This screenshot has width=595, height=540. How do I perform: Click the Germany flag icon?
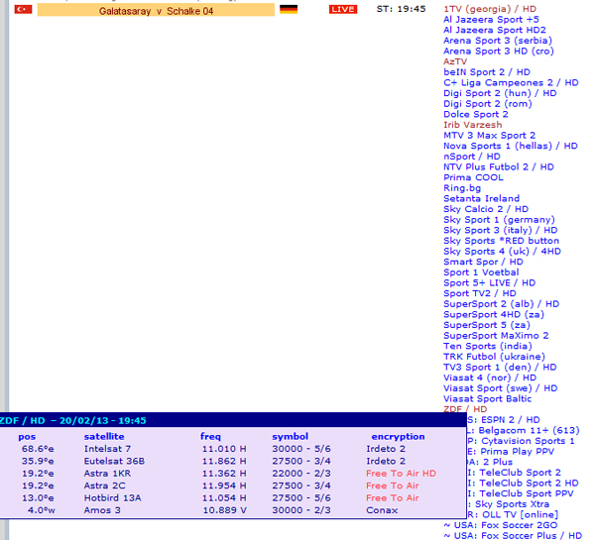[x=289, y=9]
